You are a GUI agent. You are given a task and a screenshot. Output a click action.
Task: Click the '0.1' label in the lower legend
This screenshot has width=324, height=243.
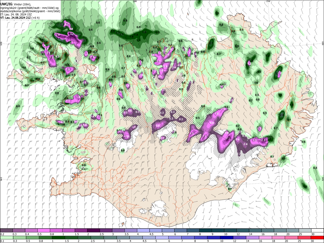(x=2, y=241)
